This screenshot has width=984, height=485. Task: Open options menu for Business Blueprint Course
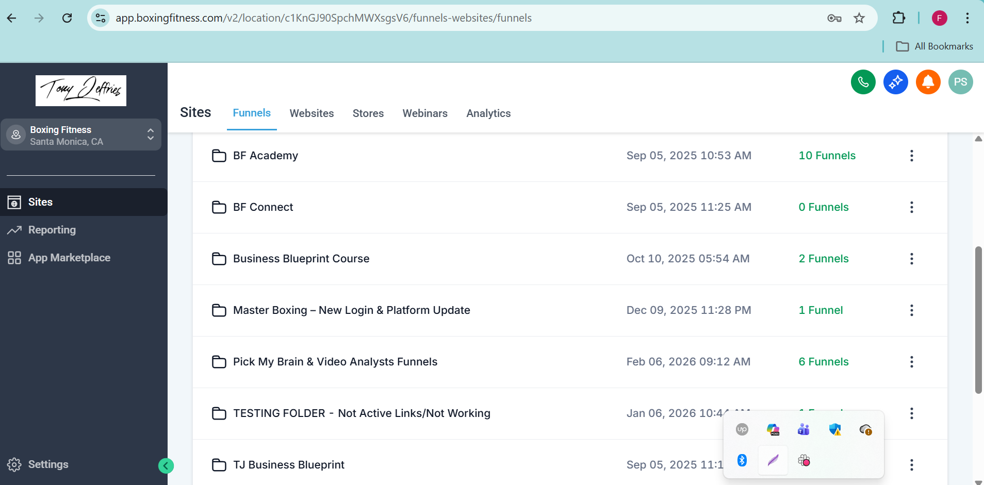click(911, 259)
